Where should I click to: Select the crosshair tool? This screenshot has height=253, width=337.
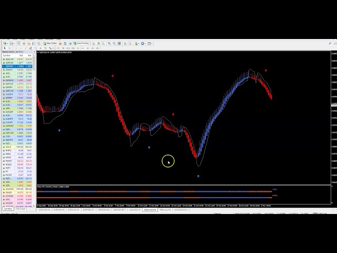tap(9, 48)
